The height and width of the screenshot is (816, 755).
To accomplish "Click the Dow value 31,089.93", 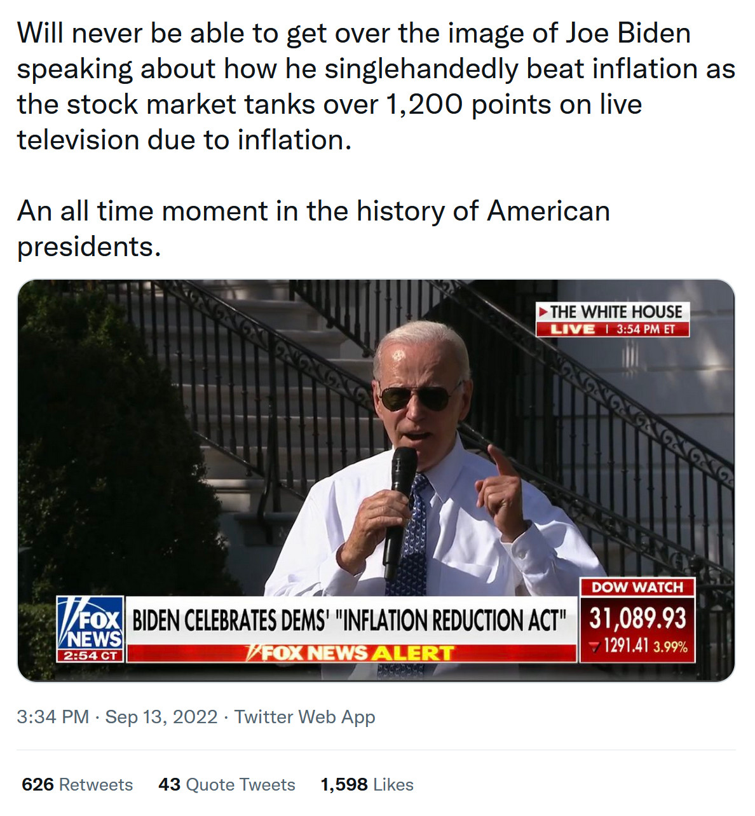I will pyautogui.click(x=637, y=618).
